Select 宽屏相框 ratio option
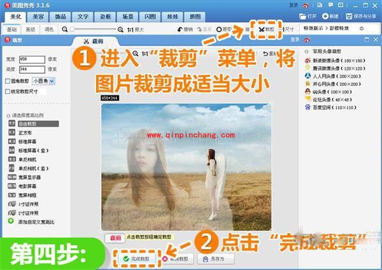382x270 pixels. point(22,195)
